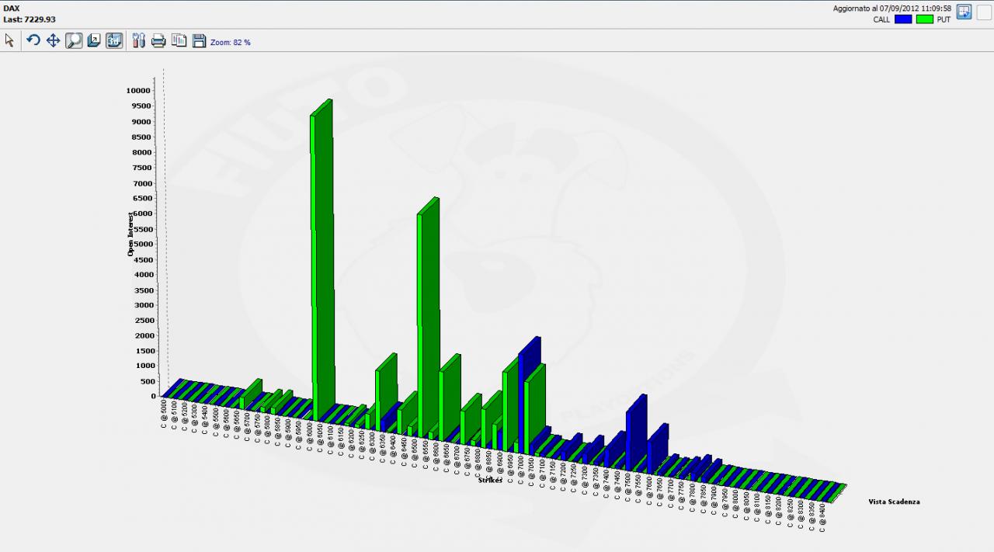Click the green PUT color swatch
This screenshot has height=552, width=994.
point(925,19)
